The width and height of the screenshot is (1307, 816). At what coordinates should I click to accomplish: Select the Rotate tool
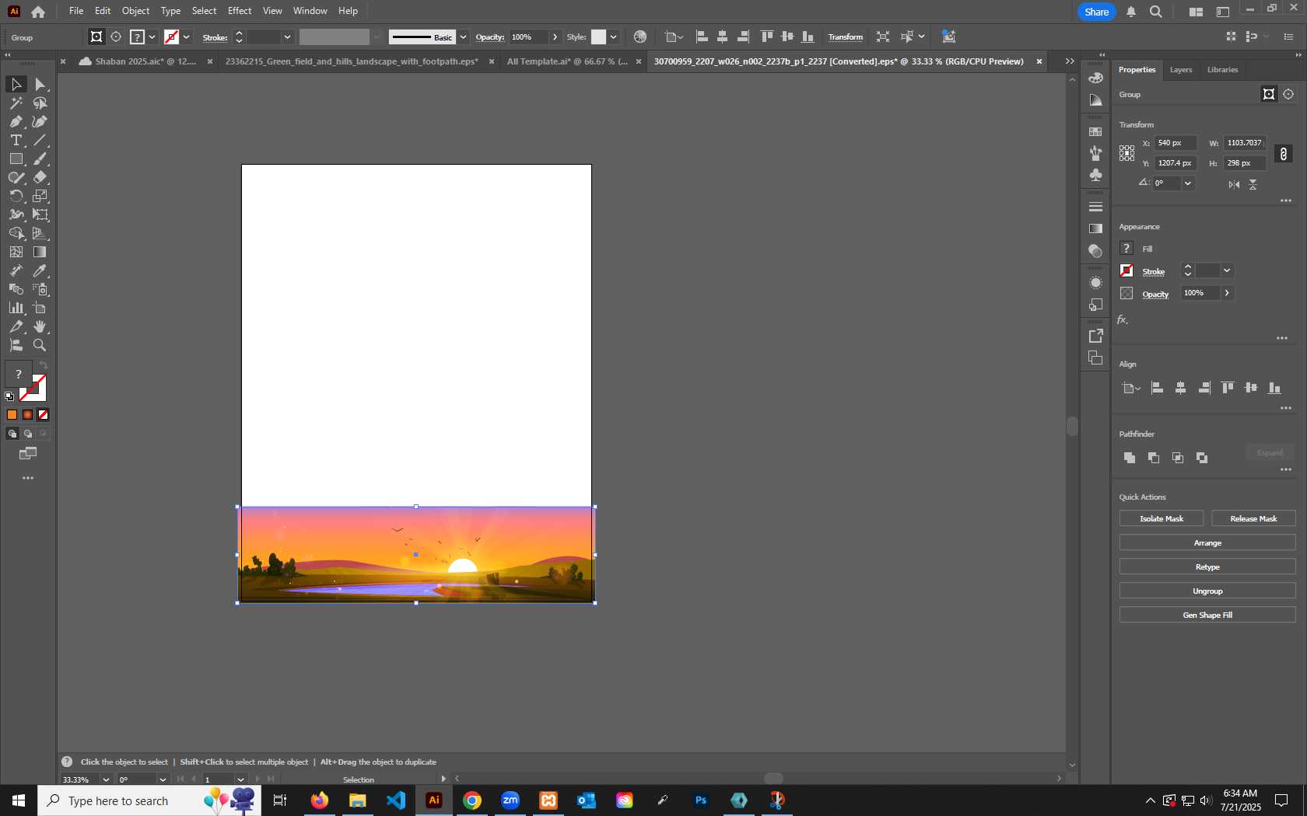tap(16, 196)
